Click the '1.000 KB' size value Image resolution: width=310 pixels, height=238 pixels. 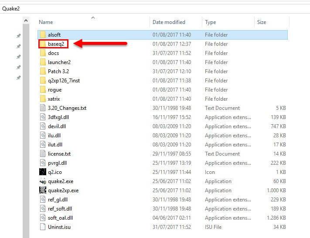tap(276, 190)
